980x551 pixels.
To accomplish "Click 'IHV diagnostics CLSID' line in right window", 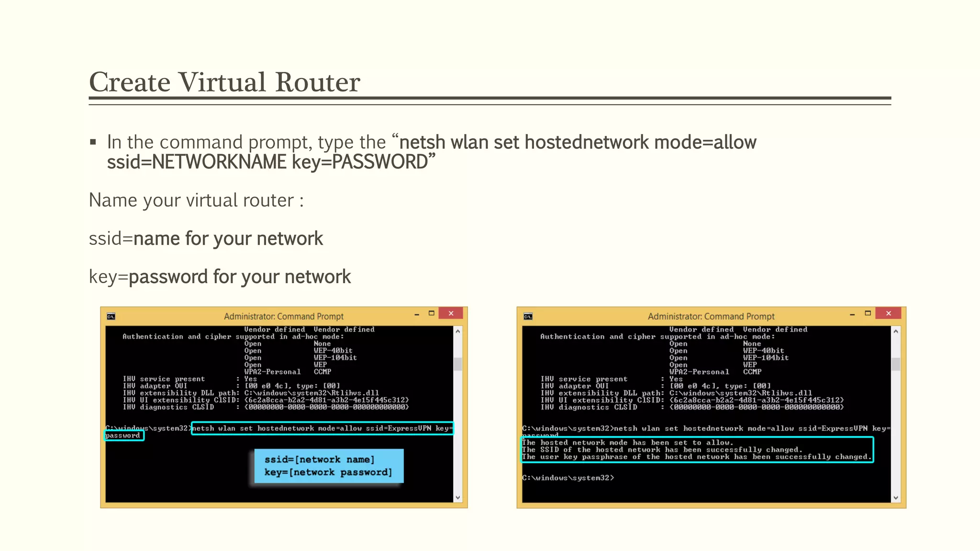I will (x=692, y=407).
